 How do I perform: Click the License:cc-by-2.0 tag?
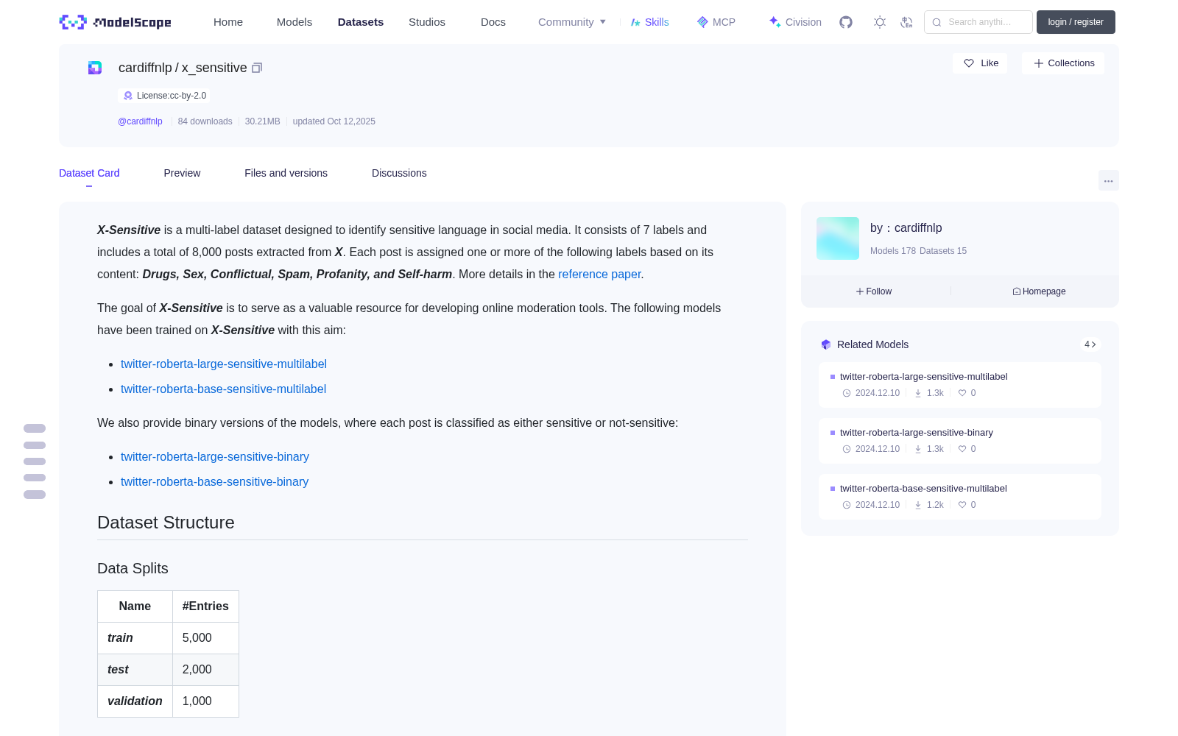tap(164, 96)
